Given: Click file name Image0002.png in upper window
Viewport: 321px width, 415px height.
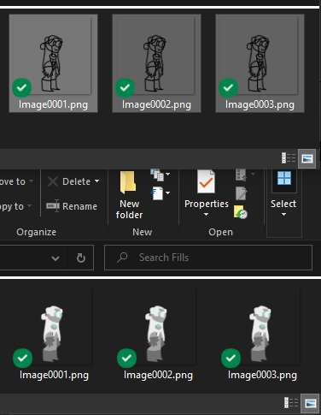Looking at the screenshot, I should [156, 105].
